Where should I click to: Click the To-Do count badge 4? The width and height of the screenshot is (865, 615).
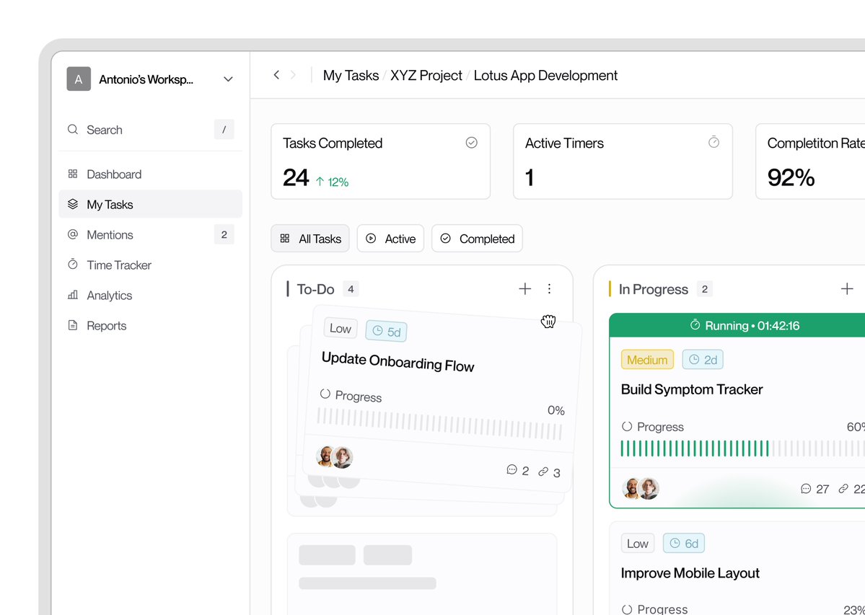tap(351, 289)
